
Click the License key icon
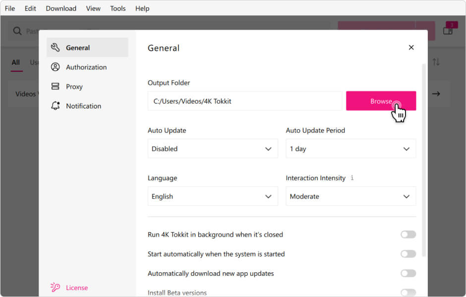point(56,288)
